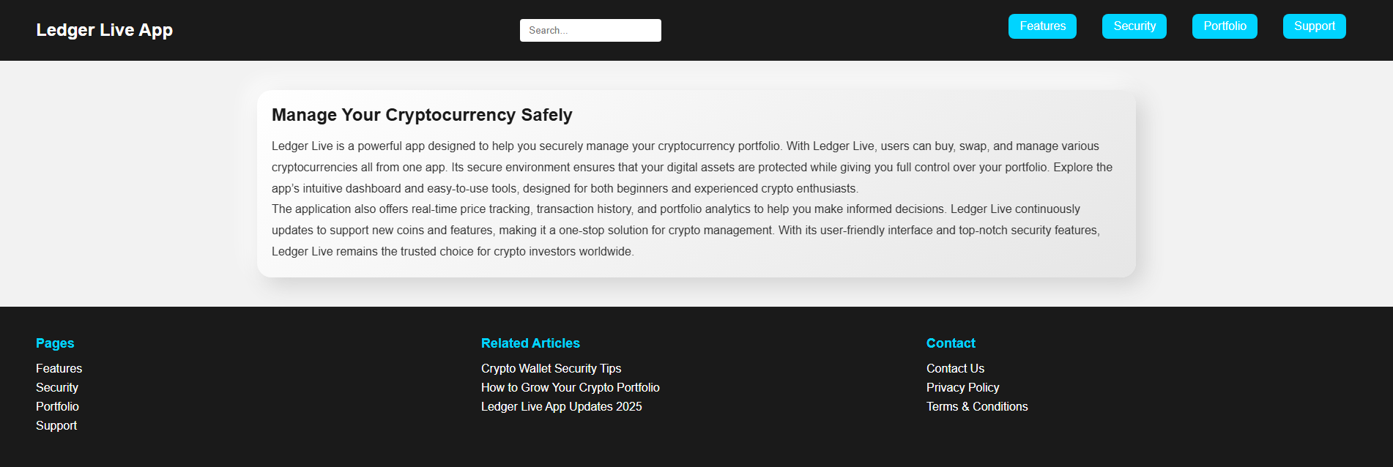Open the Contact Us link
The image size is (1393, 467).
(x=955, y=368)
